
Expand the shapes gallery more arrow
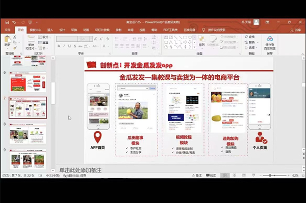(194, 47)
